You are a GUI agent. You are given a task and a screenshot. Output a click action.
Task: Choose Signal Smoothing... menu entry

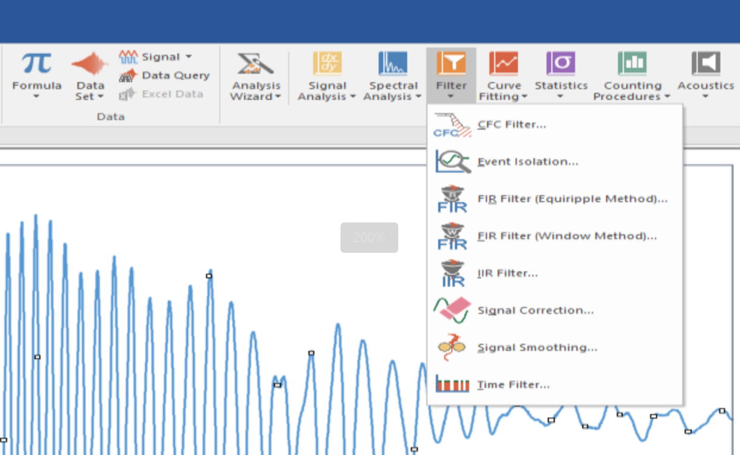(x=555, y=347)
